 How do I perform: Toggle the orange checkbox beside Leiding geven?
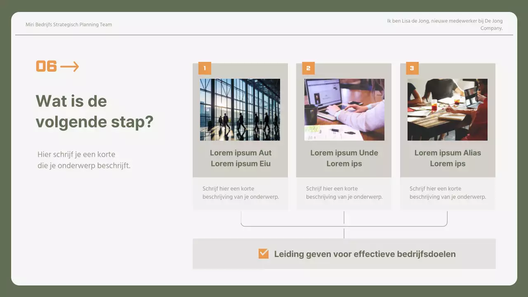[263, 254]
